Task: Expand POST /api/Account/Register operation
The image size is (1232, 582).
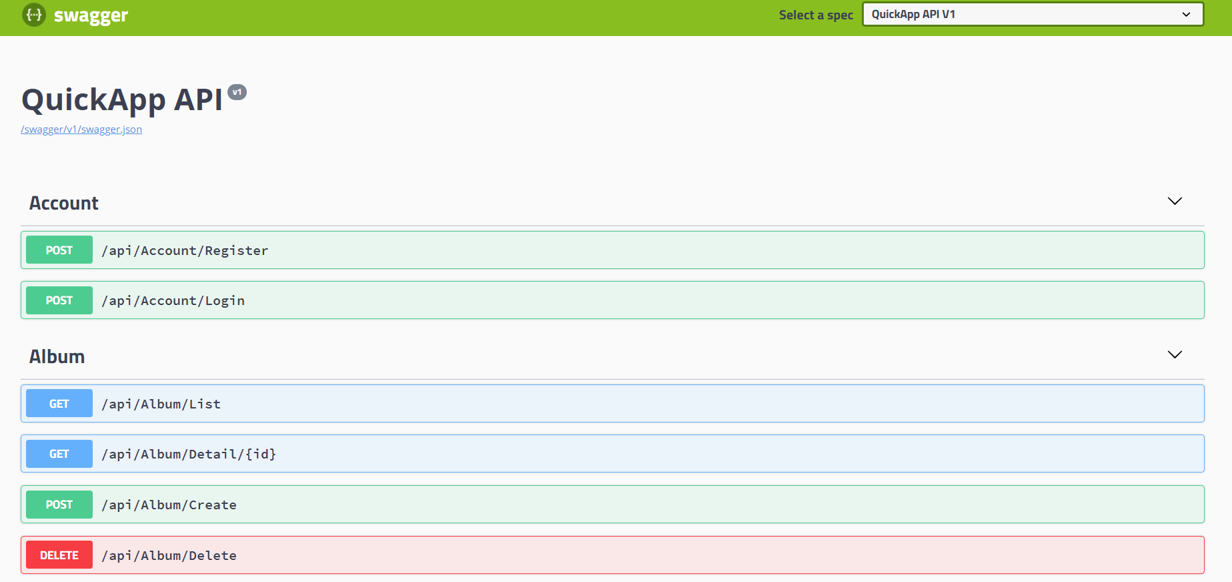Action: 612,250
